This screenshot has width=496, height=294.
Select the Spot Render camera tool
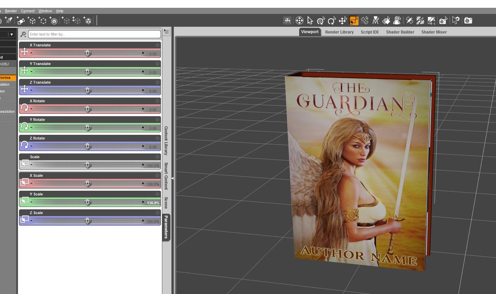pyautogui.click(x=443, y=21)
